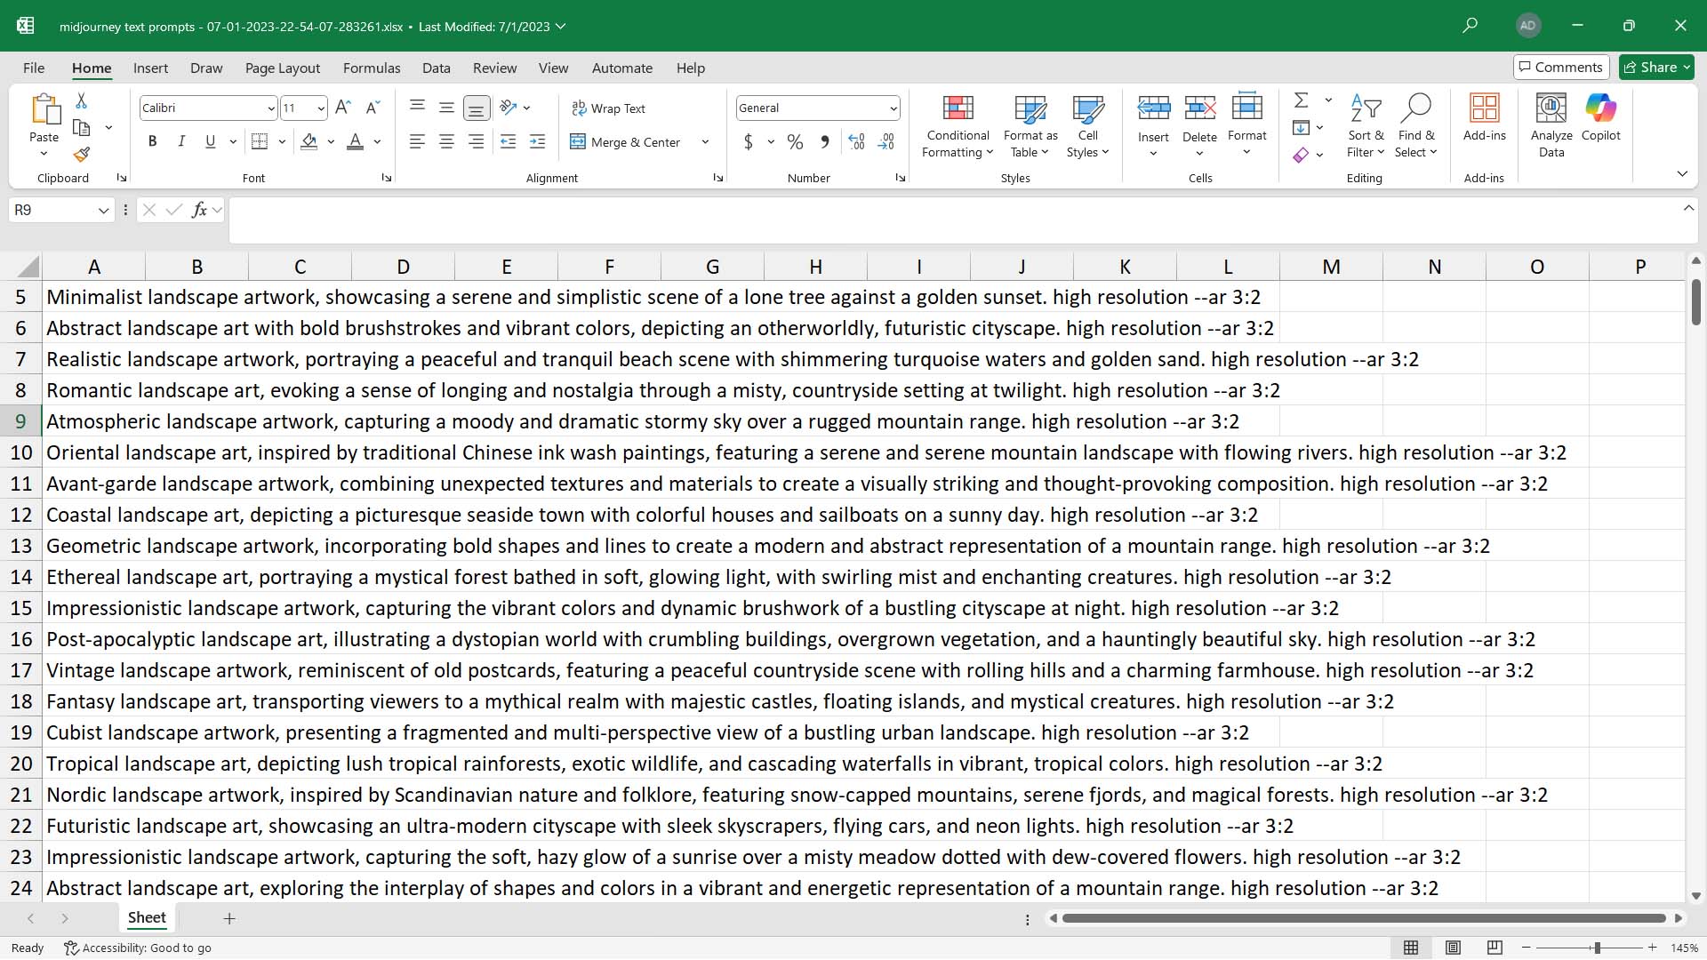
Task: Open Conditional Formatting options
Action: point(957,124)
